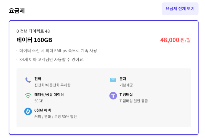This screenshot has width=205, height=138.
Task: Click the 전화 benefit label
Action: (x=38, y=79)
